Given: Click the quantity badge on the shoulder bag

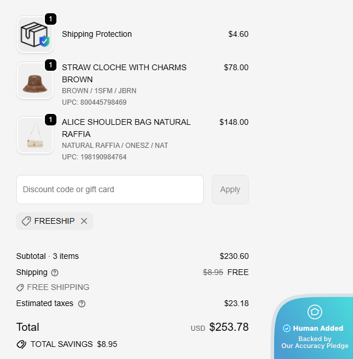Looking at the screenshot, I should point(51,120).
